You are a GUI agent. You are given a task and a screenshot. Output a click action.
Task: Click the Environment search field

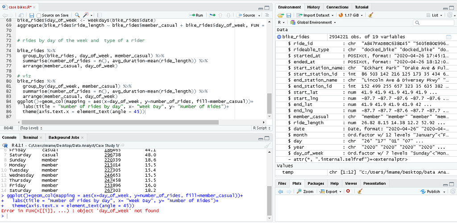[434, 22]
